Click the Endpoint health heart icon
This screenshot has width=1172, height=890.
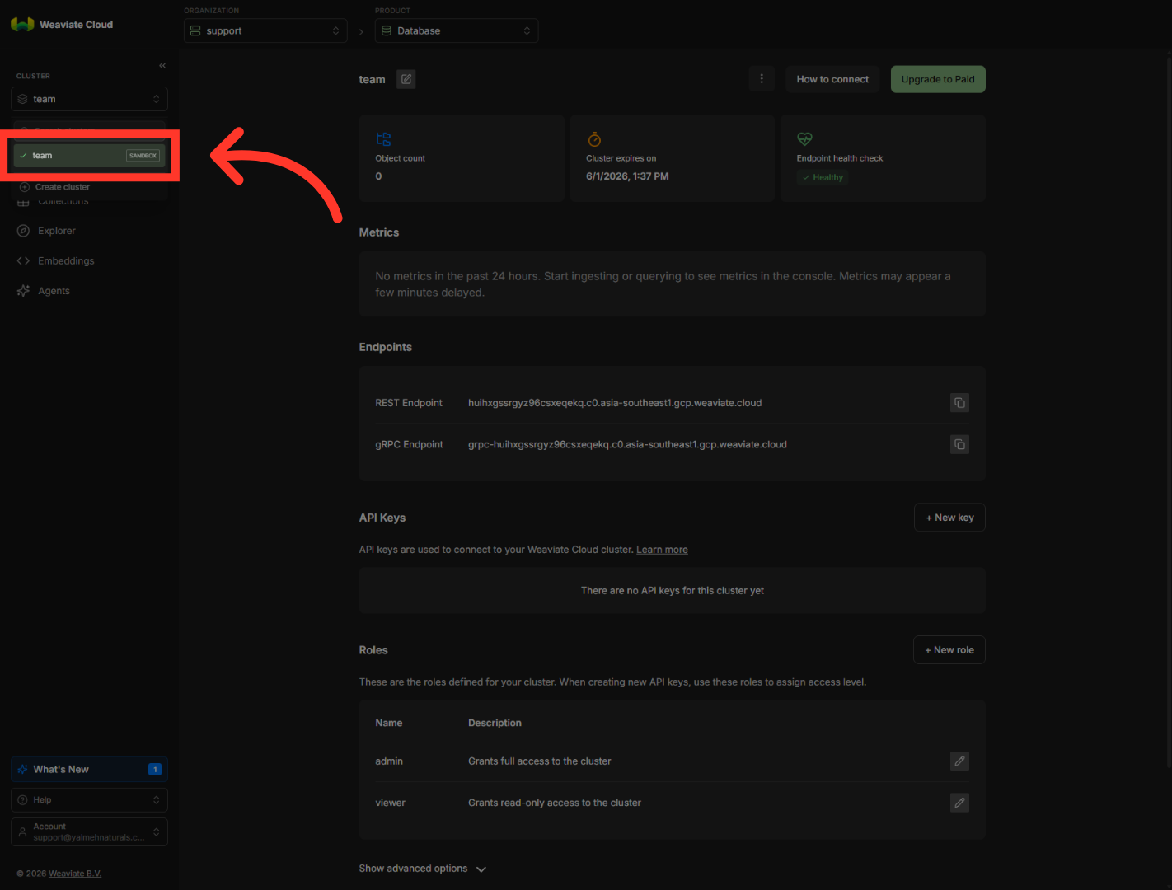(804, 139)
